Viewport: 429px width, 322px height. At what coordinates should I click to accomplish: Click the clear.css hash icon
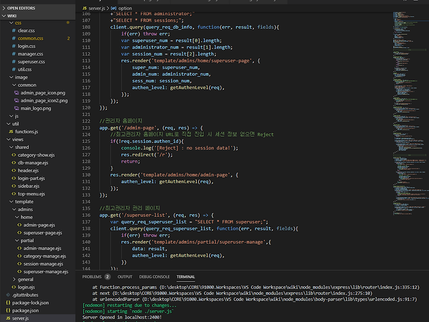(x=13, y=31)
